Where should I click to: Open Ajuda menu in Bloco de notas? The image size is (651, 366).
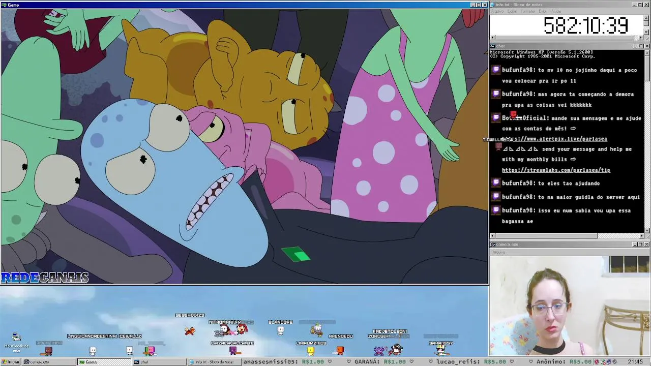click(556, 11)
